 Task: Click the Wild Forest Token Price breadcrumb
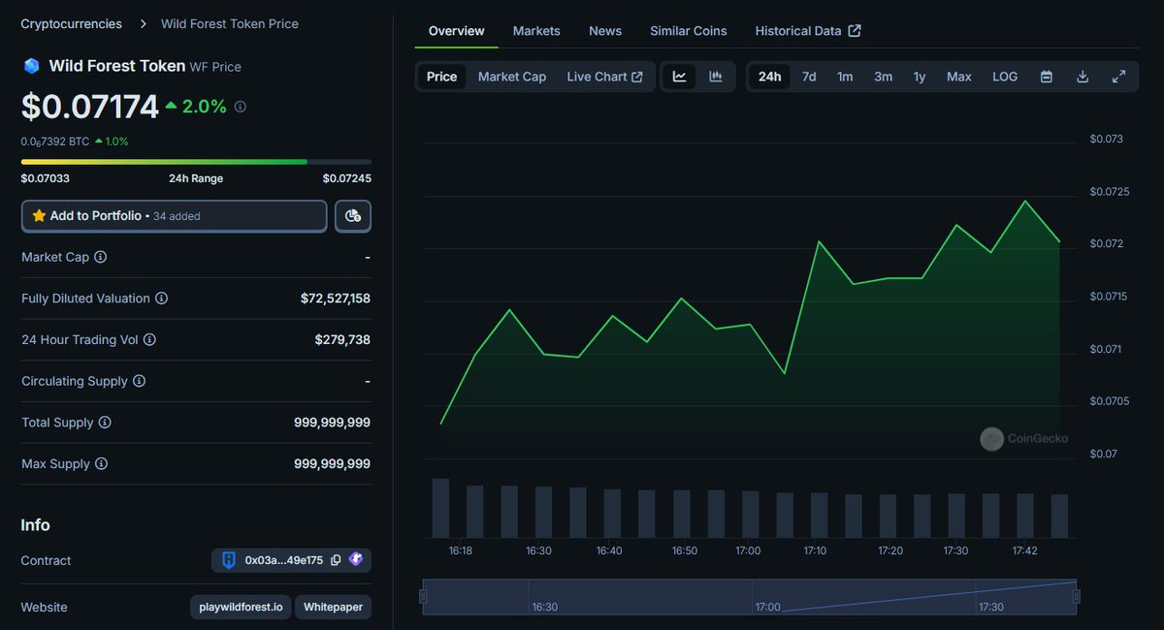(230, 23)
